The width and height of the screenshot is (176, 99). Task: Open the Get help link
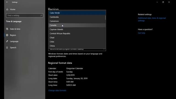pos(141,33)
